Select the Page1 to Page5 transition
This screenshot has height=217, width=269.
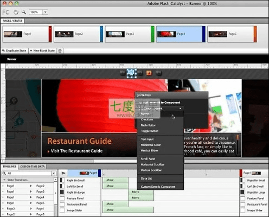pos(27,203)
